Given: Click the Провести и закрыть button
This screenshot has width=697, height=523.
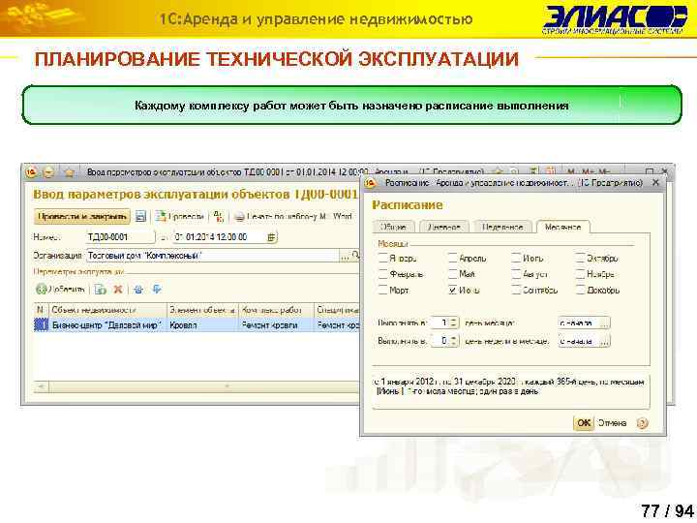Looking at the screenshot, I should point(82,217).
